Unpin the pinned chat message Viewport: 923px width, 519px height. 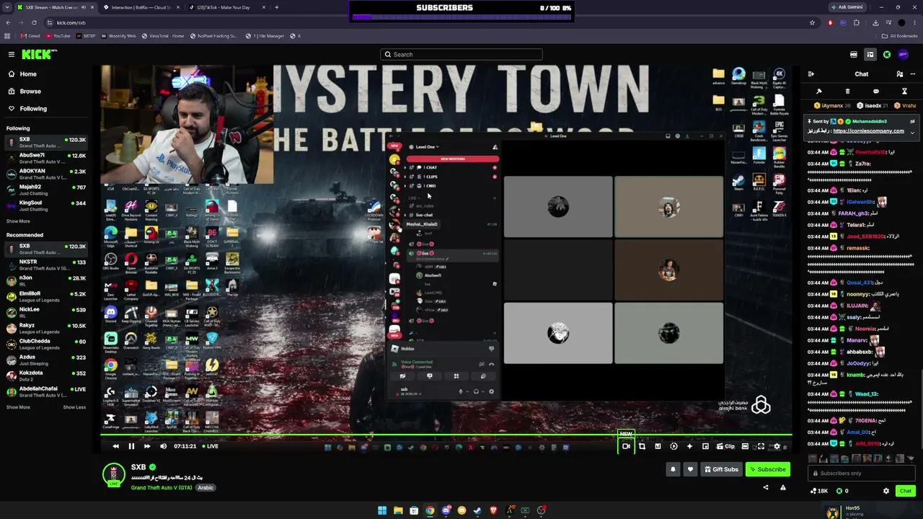[912, 122]
